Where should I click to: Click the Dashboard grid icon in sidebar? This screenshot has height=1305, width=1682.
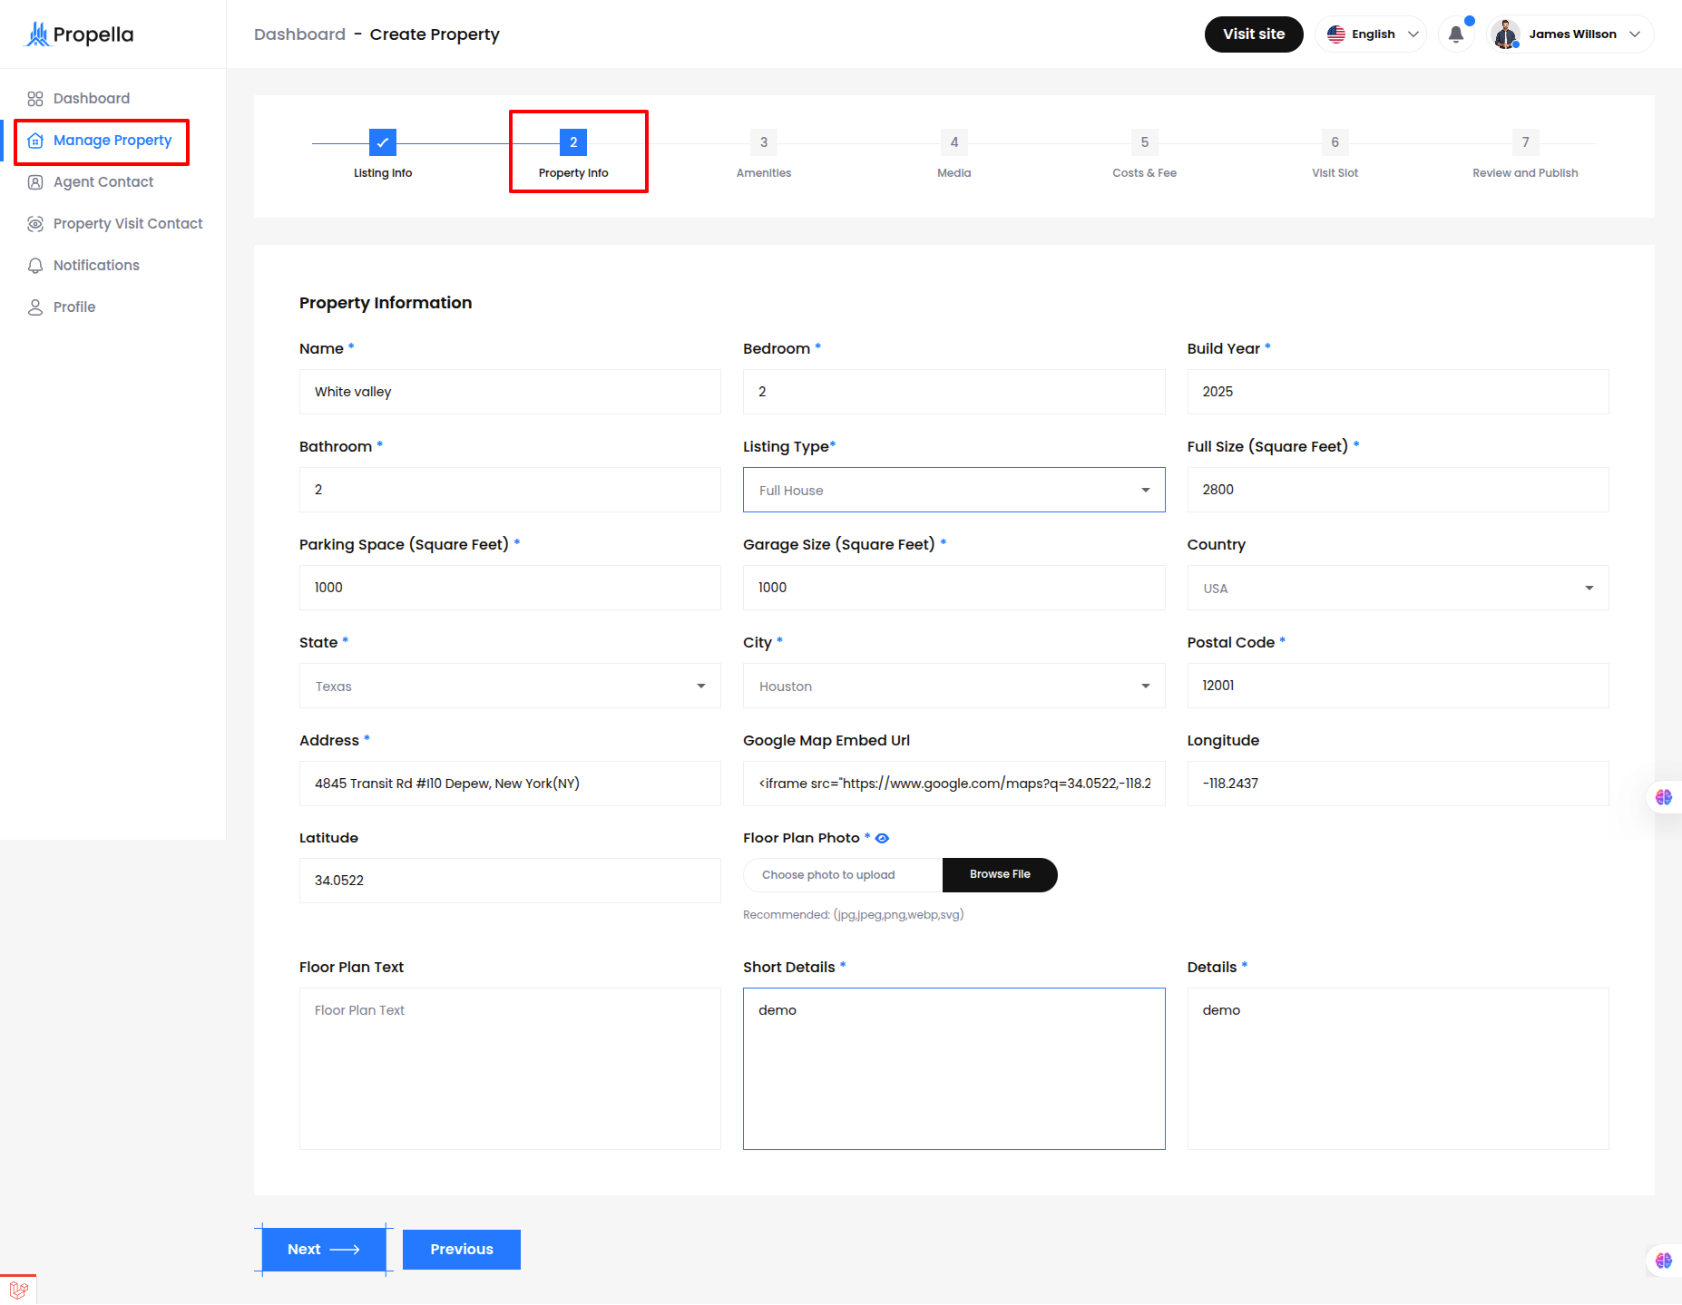point(35,99)
